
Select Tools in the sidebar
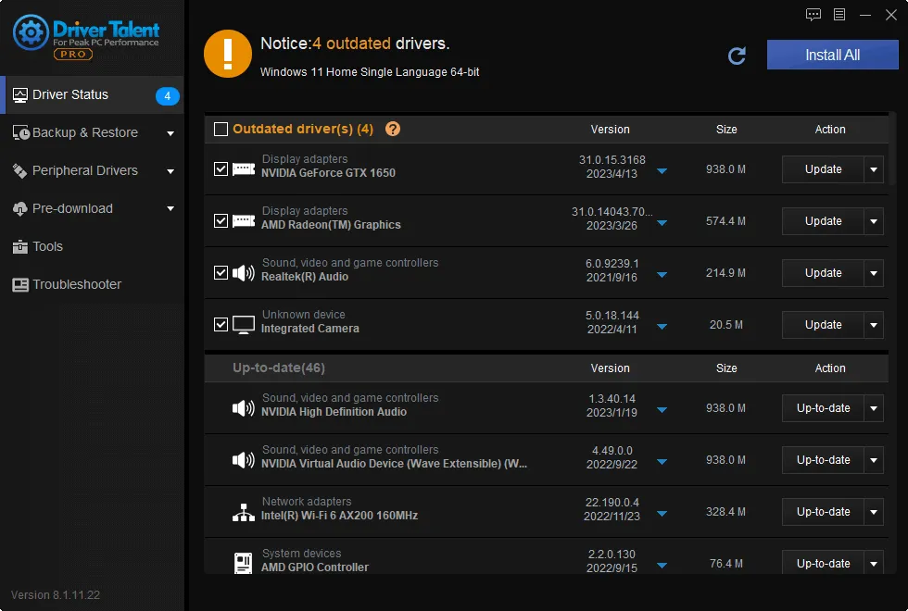47,246
